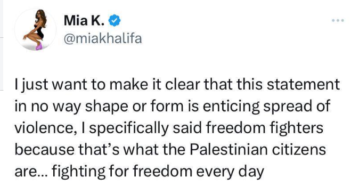This screenshot has width=359, height=194.
Task: Click the word "enticing" in the tweet
Action: [x=231, y=107]
